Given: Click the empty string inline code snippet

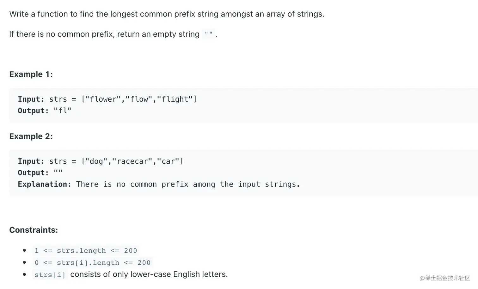Looking at the screenshot, I should 208,34.
